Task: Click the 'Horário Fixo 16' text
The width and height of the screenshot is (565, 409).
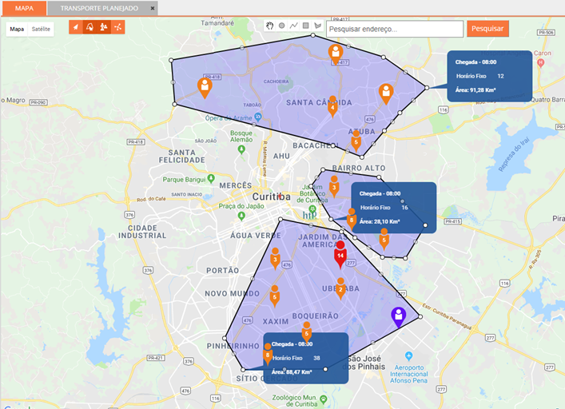Action: click(384, 208)
